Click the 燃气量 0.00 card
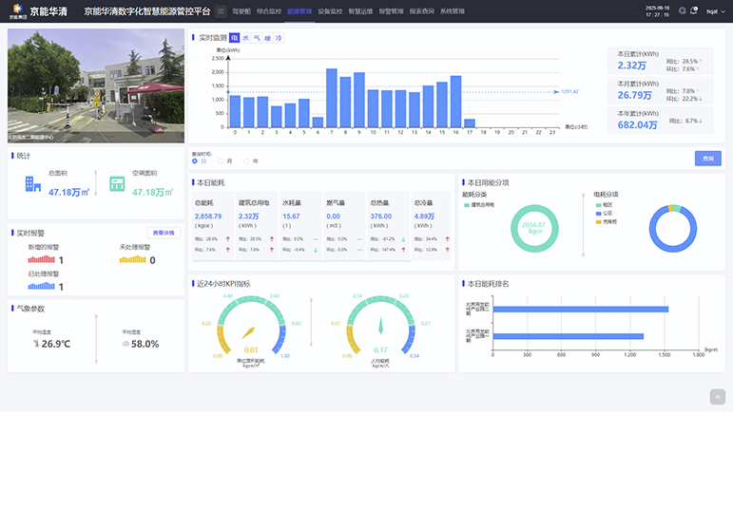 344,225
